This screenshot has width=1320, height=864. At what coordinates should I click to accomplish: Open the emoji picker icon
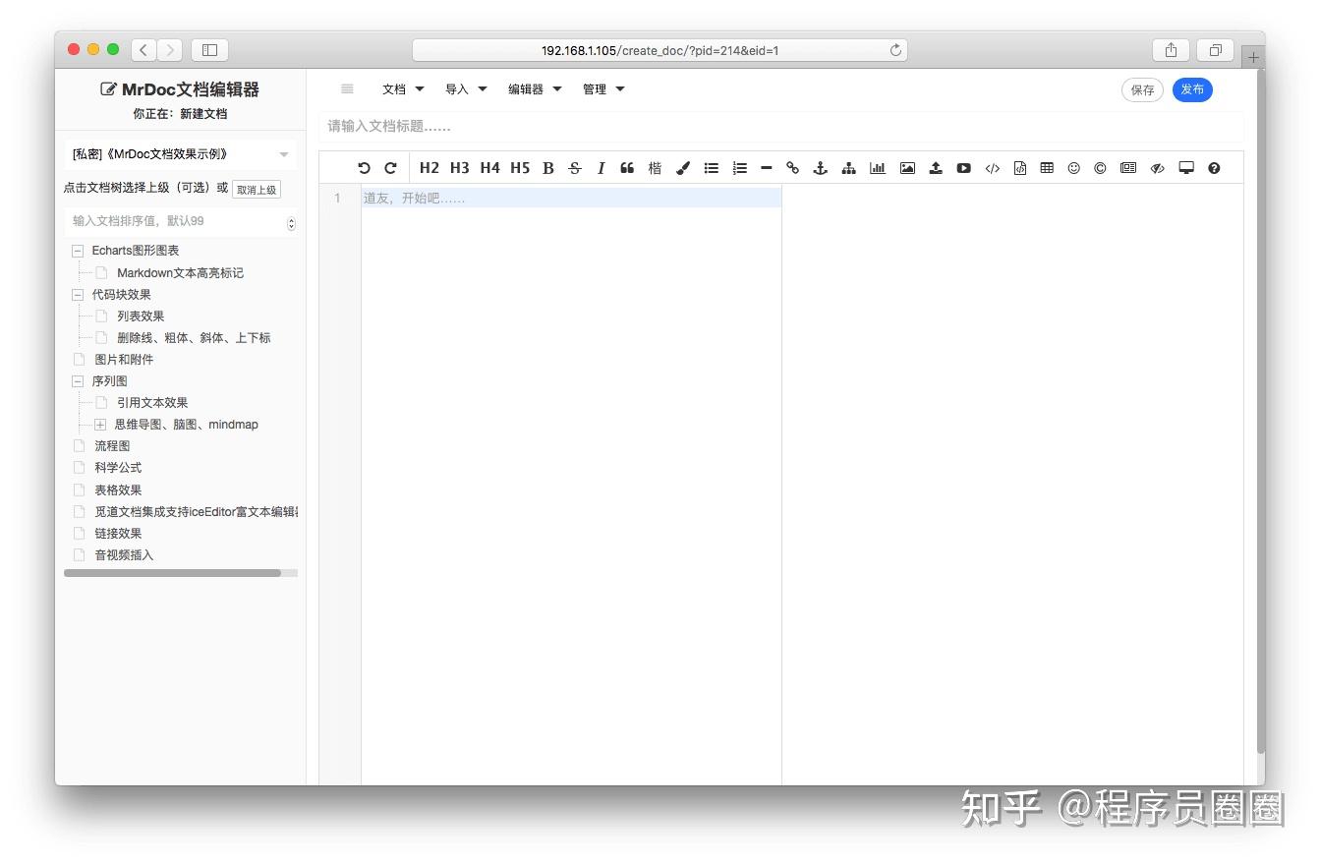coord(1072,168)
